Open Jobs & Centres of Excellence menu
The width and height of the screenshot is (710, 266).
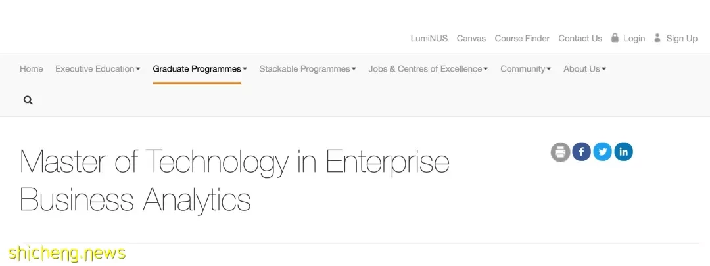[428, 69]
